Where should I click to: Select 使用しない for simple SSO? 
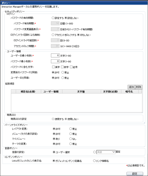[66, 119]
